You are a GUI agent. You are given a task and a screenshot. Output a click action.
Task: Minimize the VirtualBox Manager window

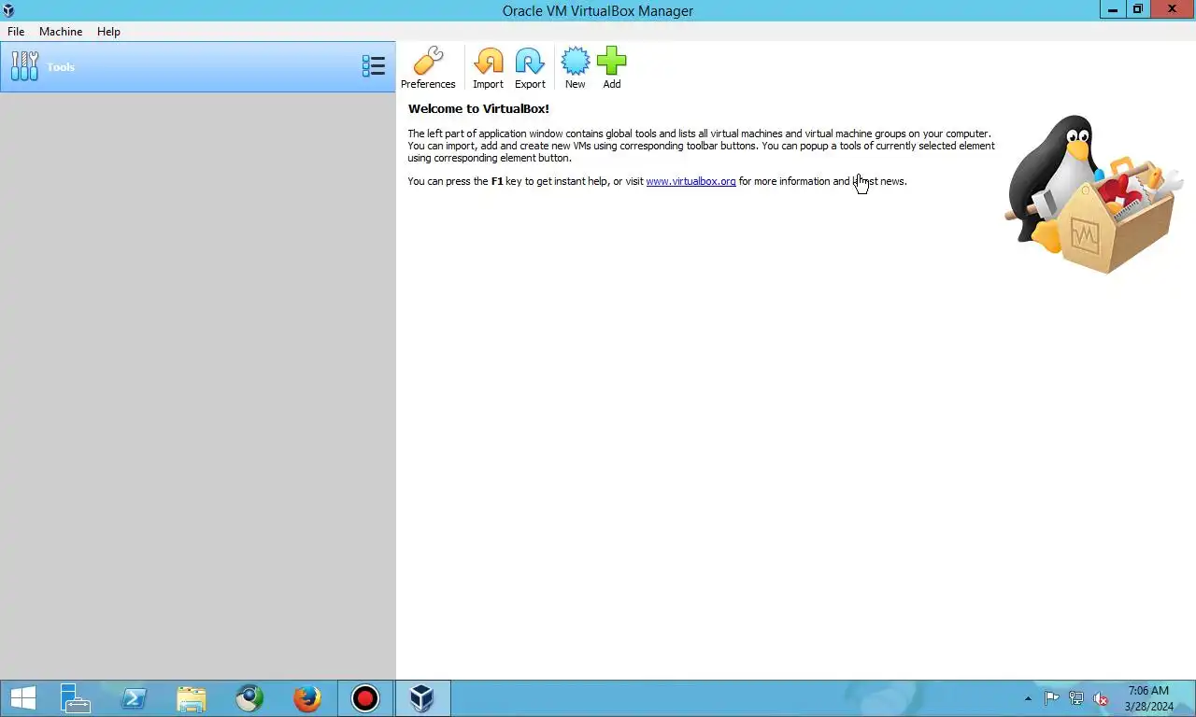point(1113,9)
